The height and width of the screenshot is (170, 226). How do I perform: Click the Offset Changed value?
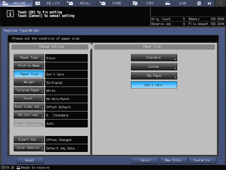coord(66,140)
